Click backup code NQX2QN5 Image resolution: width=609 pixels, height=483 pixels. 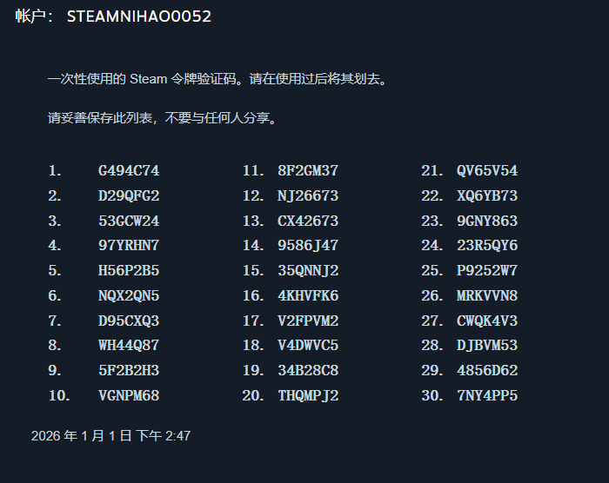coord(129,296)
